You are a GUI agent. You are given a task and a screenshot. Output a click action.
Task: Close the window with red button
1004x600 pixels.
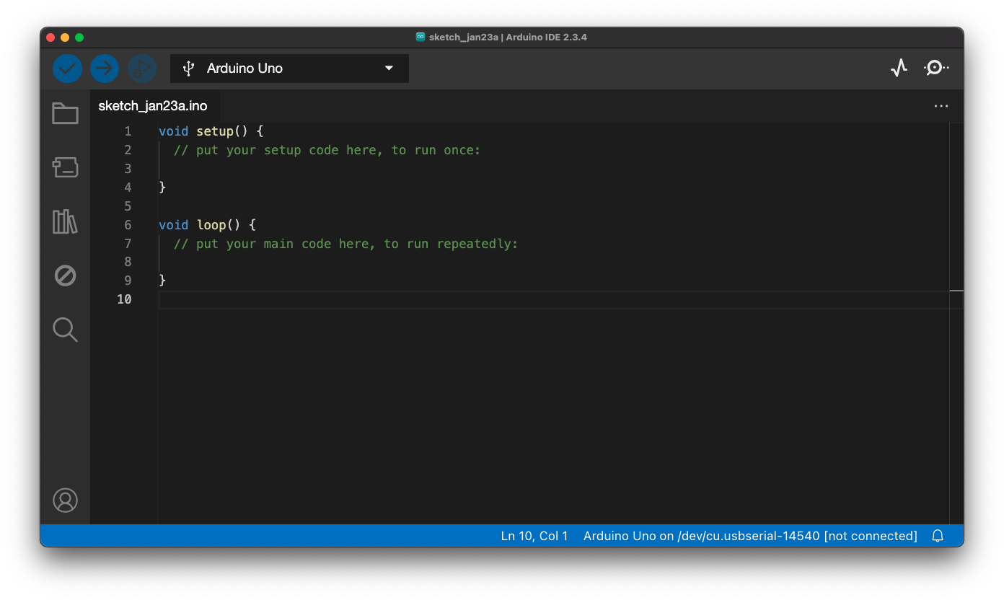50,37
